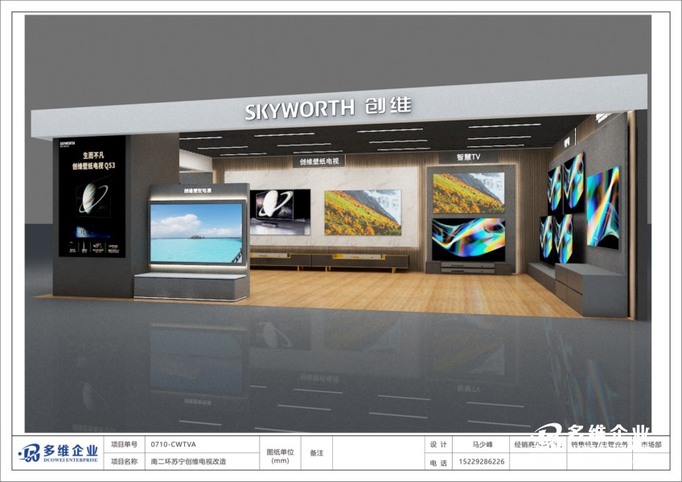This screenshot has height=482, width=682.
Task: Click the 智慧TV sign
Action: point(468,157)
